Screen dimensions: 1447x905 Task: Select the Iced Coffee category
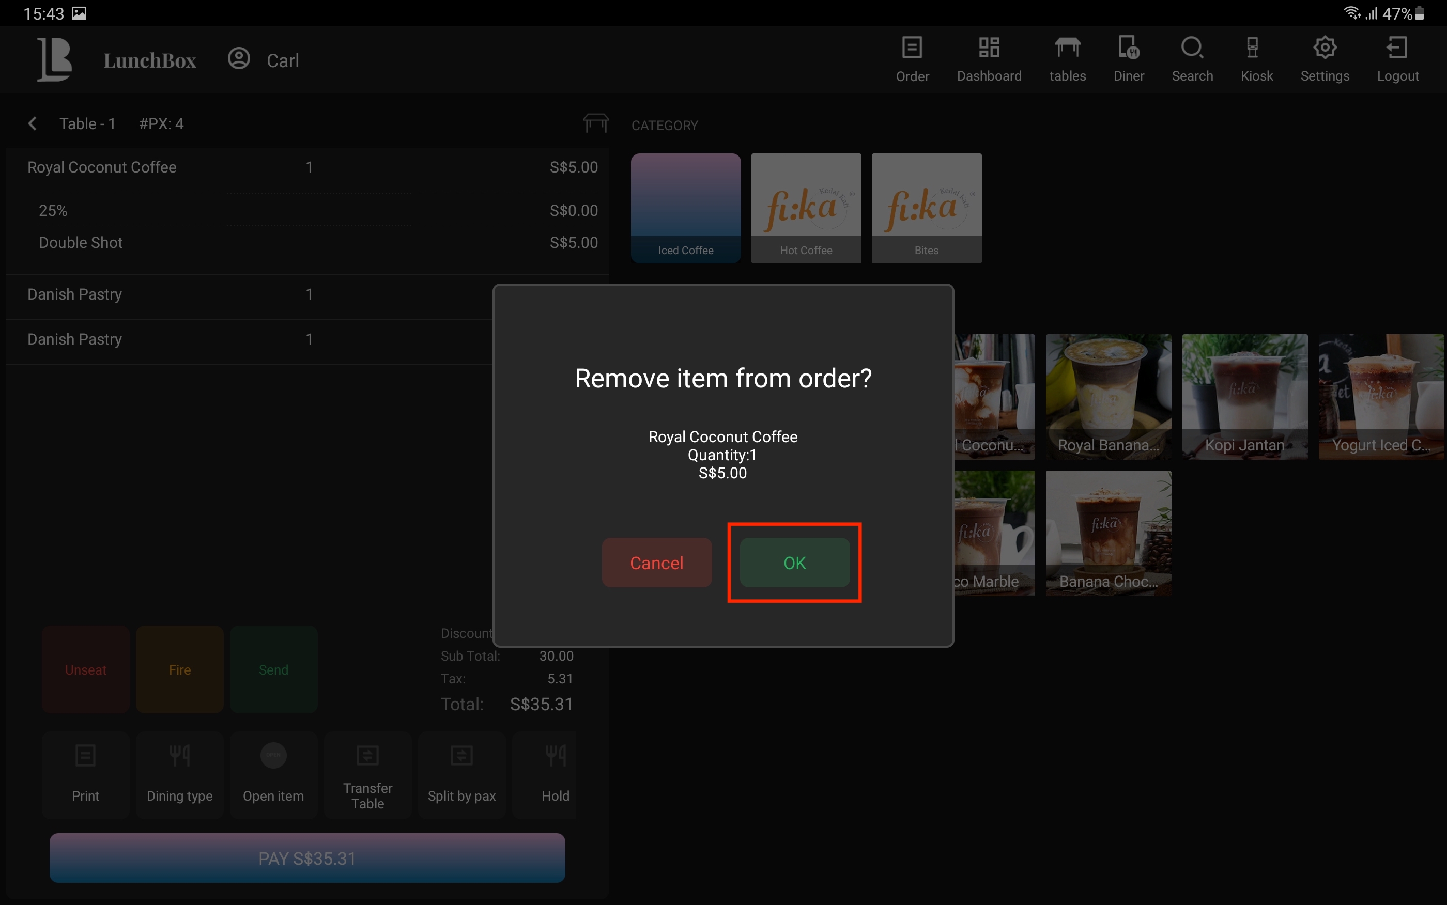click(685, 208)
